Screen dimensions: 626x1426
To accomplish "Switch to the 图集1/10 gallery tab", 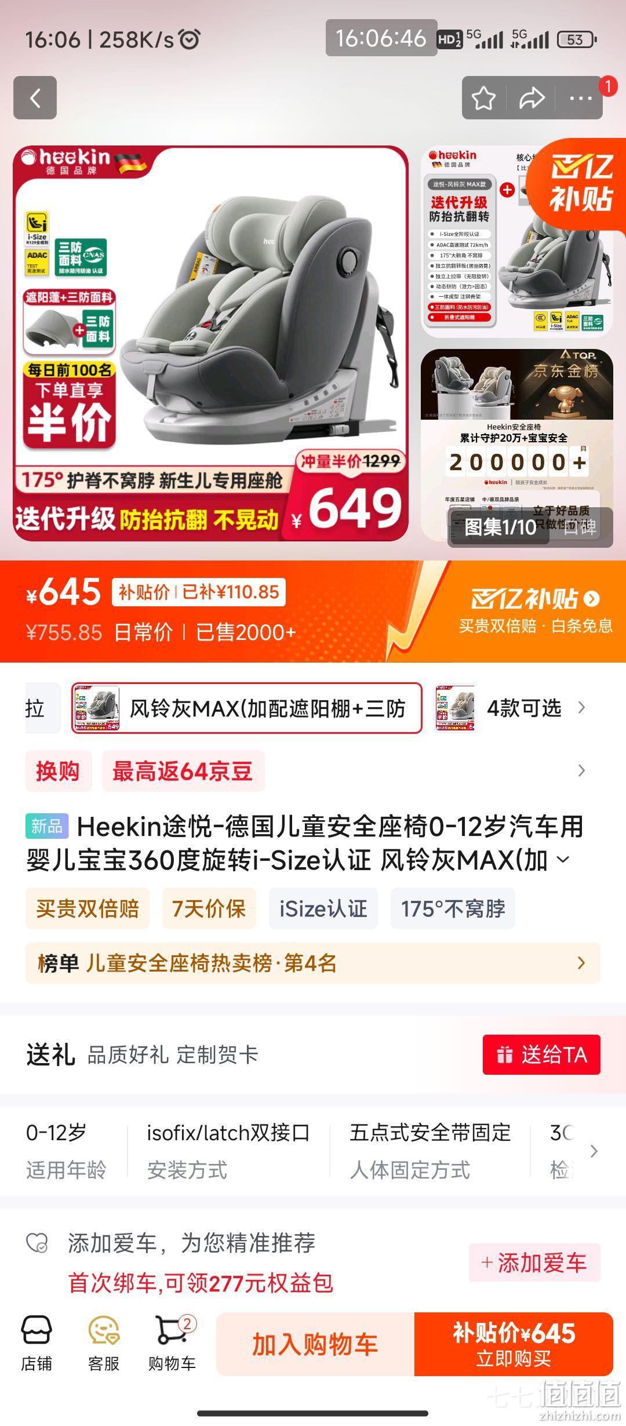I will (500, 527).
